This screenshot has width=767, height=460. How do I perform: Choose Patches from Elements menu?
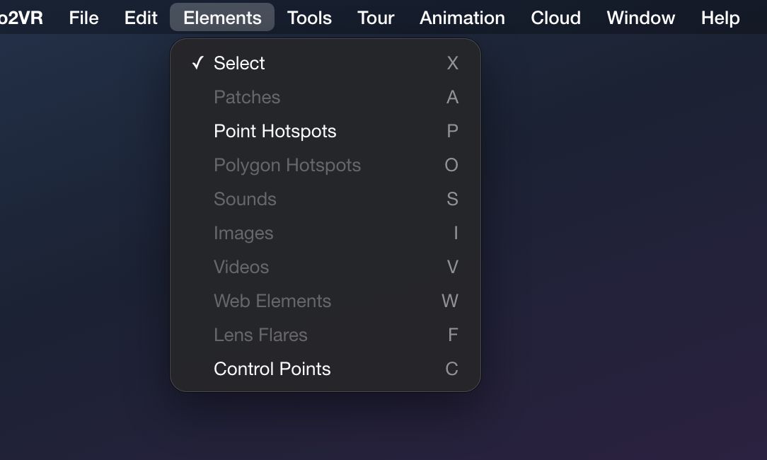tap(325, 97)
